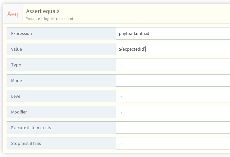230x157 pixels.
Task: Open the Modifier field dropdown
Action: click(173, 112)
